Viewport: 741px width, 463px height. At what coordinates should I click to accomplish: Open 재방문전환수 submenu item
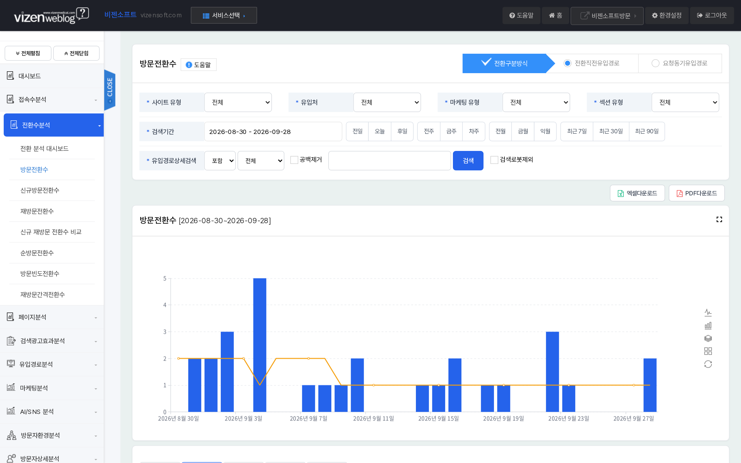click(x=37, y=211)
